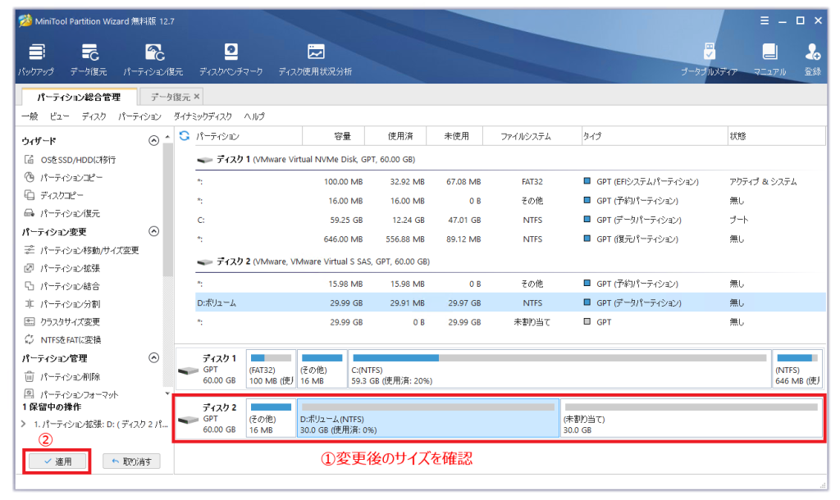Expand pending operation 1 パーティション拡張

point(24,424)
